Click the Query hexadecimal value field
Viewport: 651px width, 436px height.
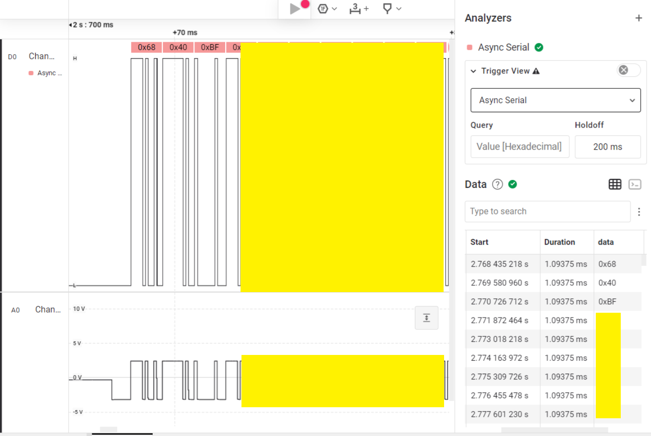519,147
